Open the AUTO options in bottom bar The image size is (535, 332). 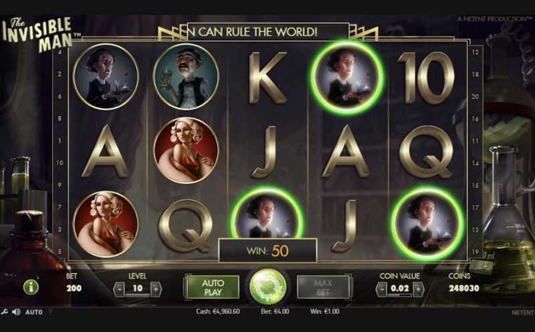[34, 312]
